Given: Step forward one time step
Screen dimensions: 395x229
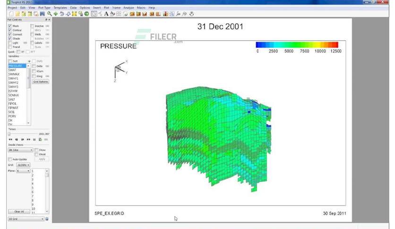Looking at the screenshot, I should coord(22,140).
